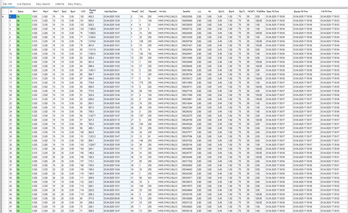Click the SerialNo cell in row 3
The width and height of the screenshot is (348, 213).
[189, 25]
